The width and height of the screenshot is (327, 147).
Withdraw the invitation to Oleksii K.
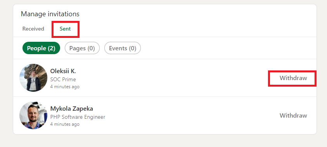293,78
